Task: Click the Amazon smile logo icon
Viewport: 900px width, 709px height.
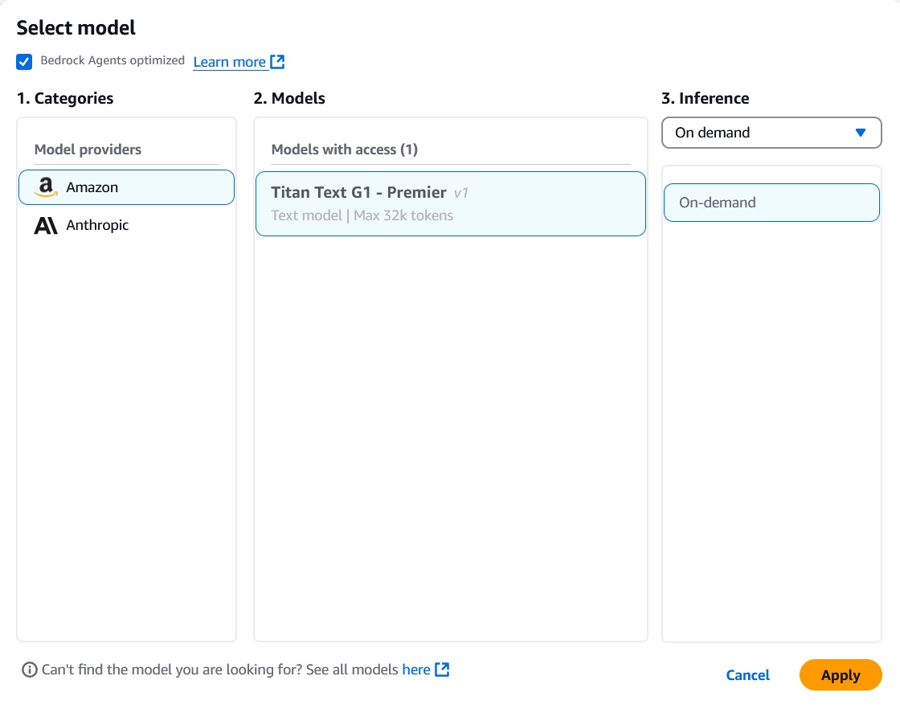Action: tap(46, 186)
